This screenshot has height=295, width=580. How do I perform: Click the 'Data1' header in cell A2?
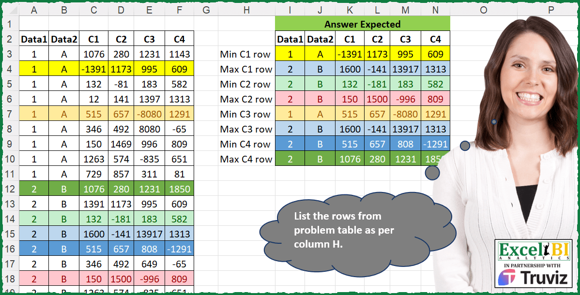coord(34,39)
